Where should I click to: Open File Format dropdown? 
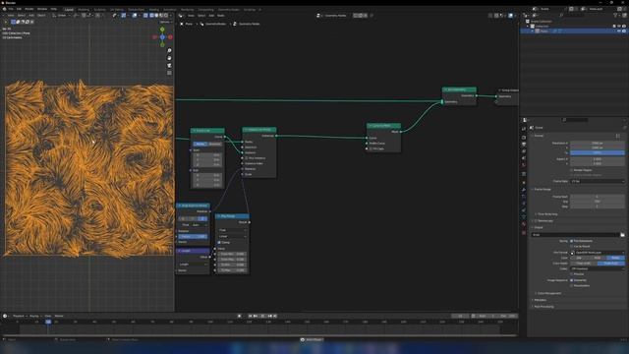click(x=598, y=253)
